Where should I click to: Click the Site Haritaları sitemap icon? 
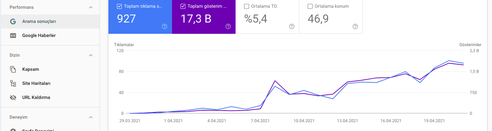pos(13,83)
